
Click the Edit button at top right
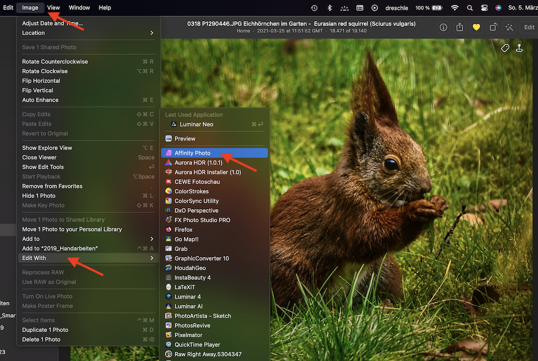[x=529, y=27]
